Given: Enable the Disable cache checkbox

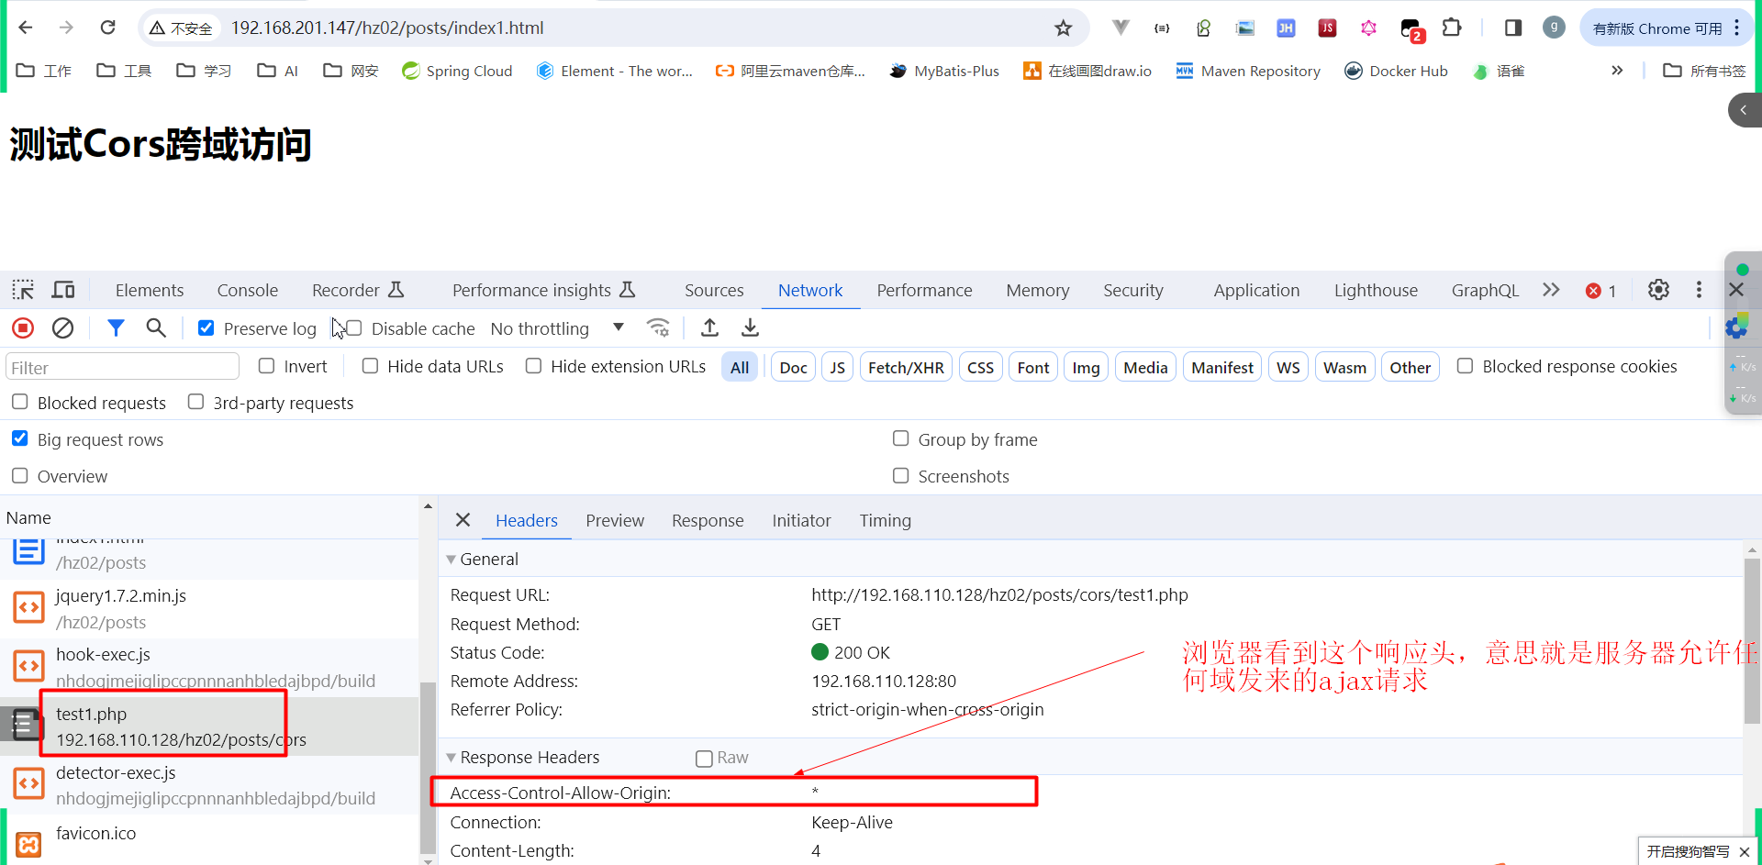Looking at the screenshot, I should [x=354, y=327].
